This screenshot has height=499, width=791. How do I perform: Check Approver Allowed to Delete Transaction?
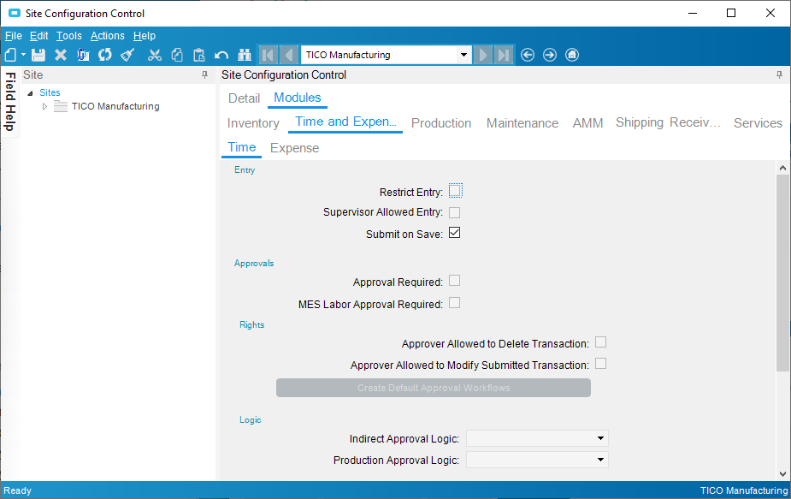tap(601, 342)
